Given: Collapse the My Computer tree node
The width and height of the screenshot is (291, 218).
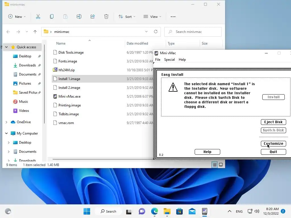Looking at the screenshot, I should (x=7, y=133).
